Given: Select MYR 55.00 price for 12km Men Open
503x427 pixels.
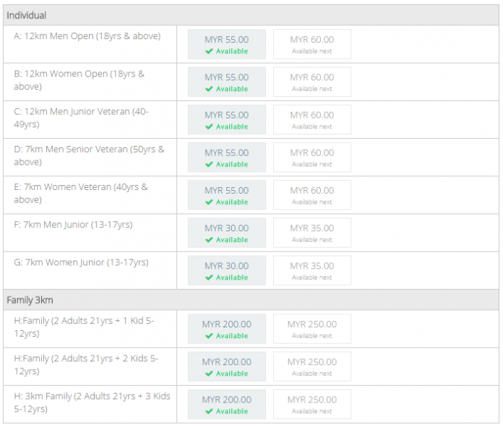Looking at the screenshot, I should [x=226, y=44].
